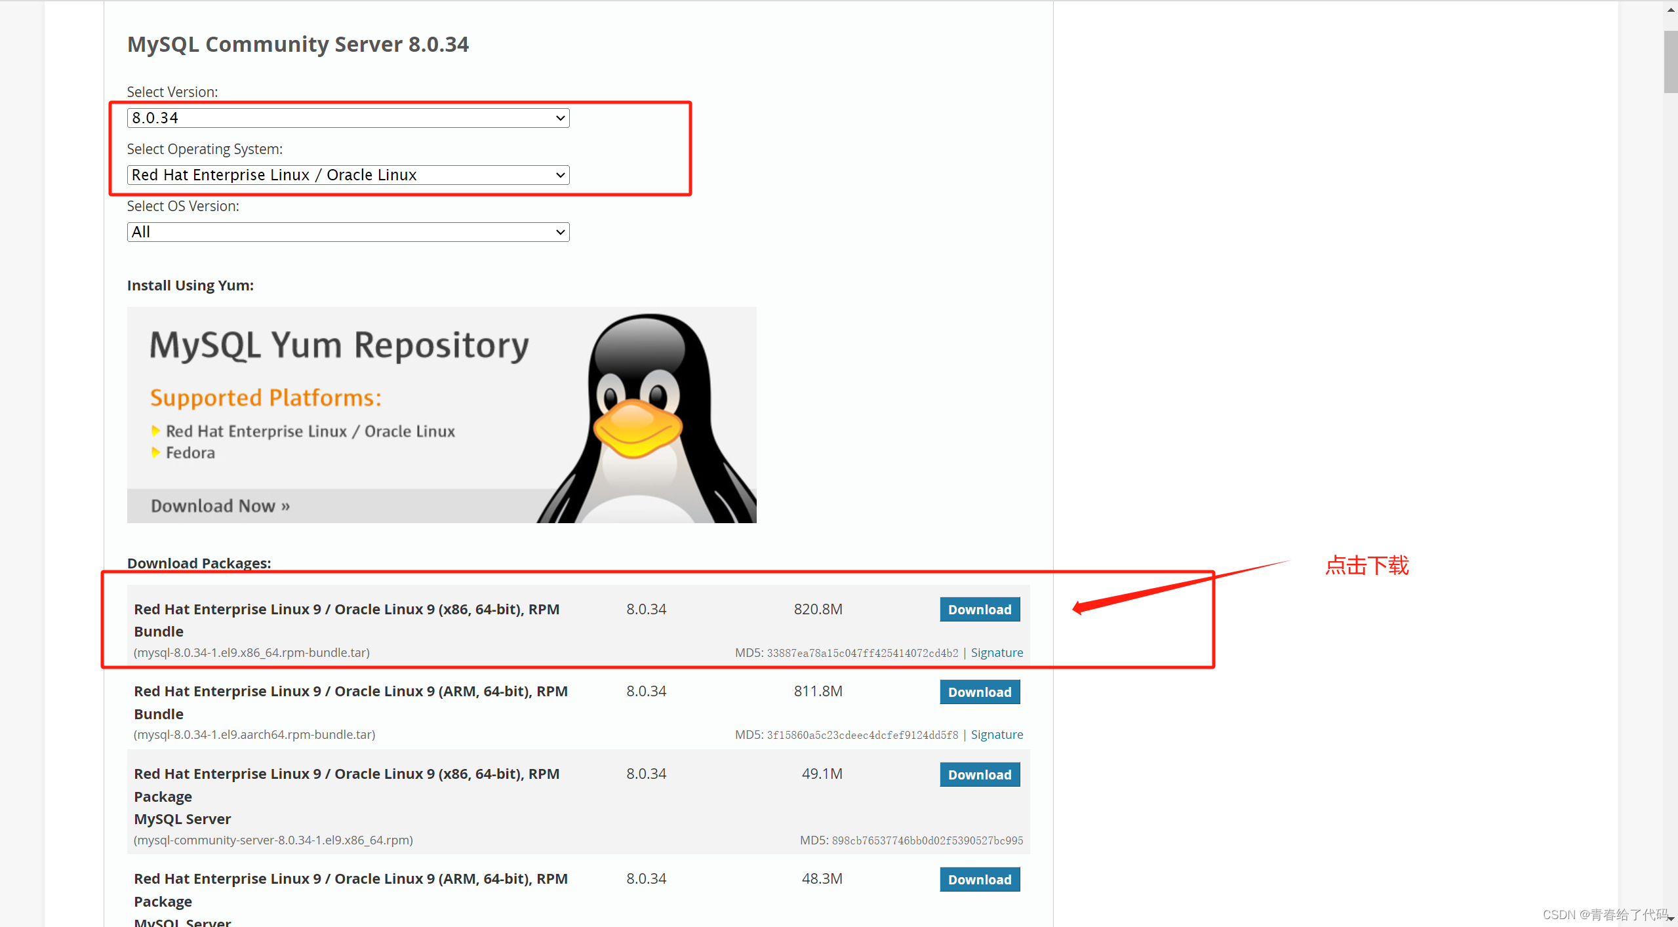The image size is (1678, 927).
Task: Download the x86 MySQL Server package (49.1M)
Action: click(x=979, y=775)
